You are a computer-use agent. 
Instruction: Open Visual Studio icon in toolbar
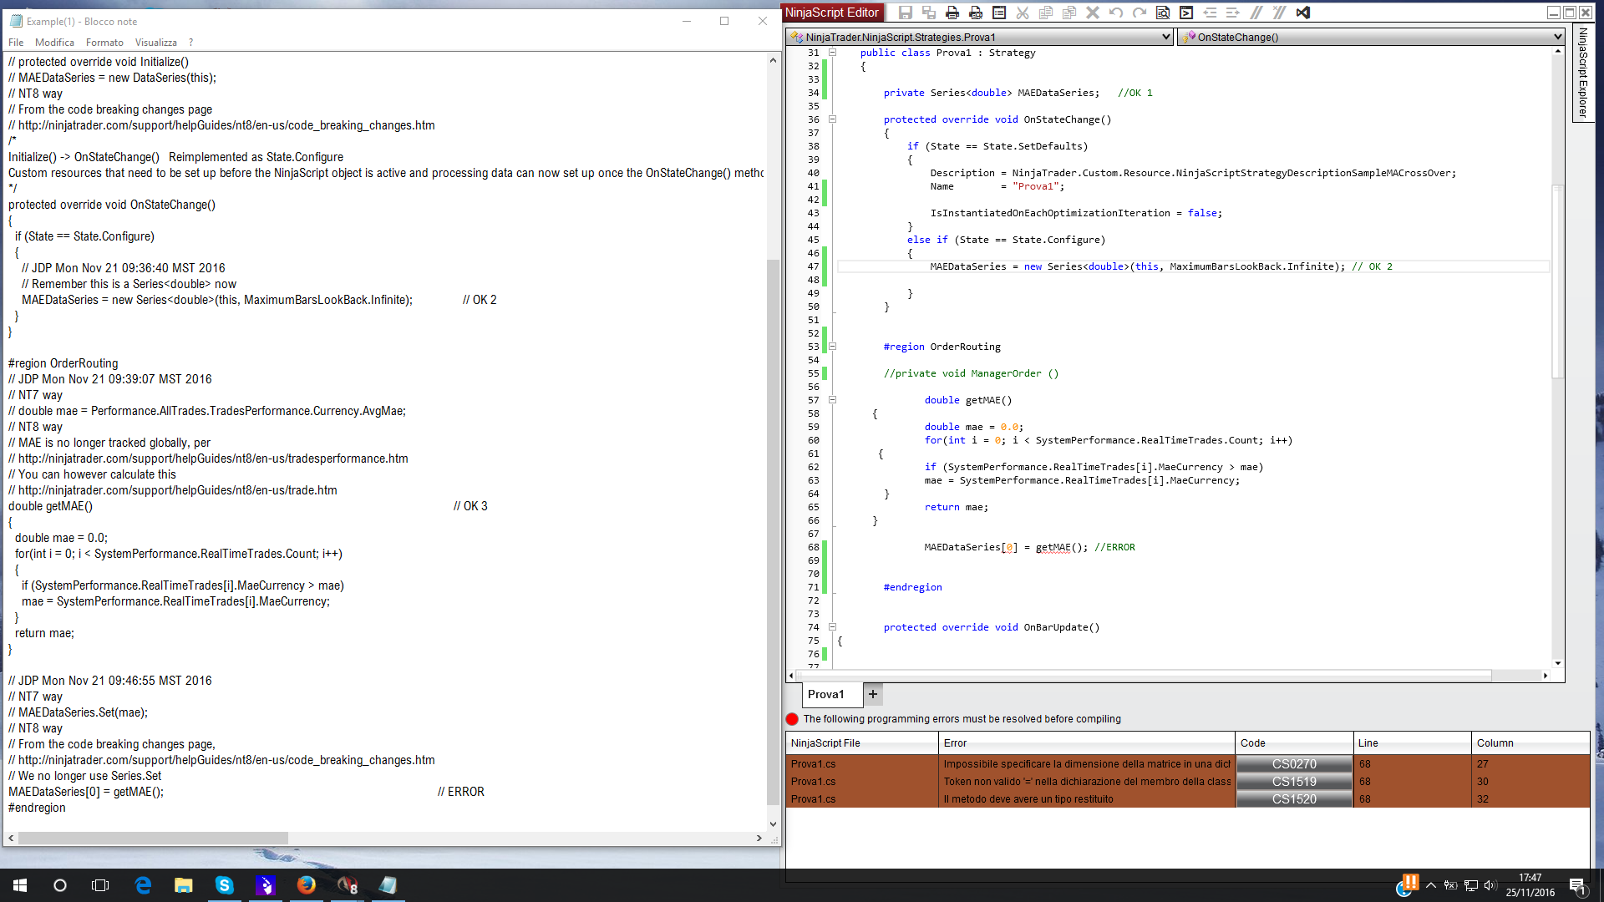pyautogui.click(x=1303, y=13)
